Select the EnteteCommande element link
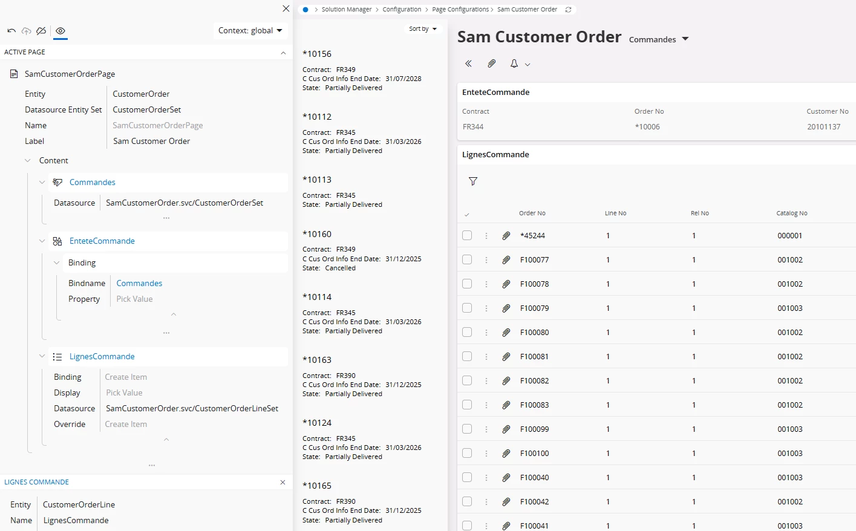Screen dimensions: 856x531 (102, 241)
